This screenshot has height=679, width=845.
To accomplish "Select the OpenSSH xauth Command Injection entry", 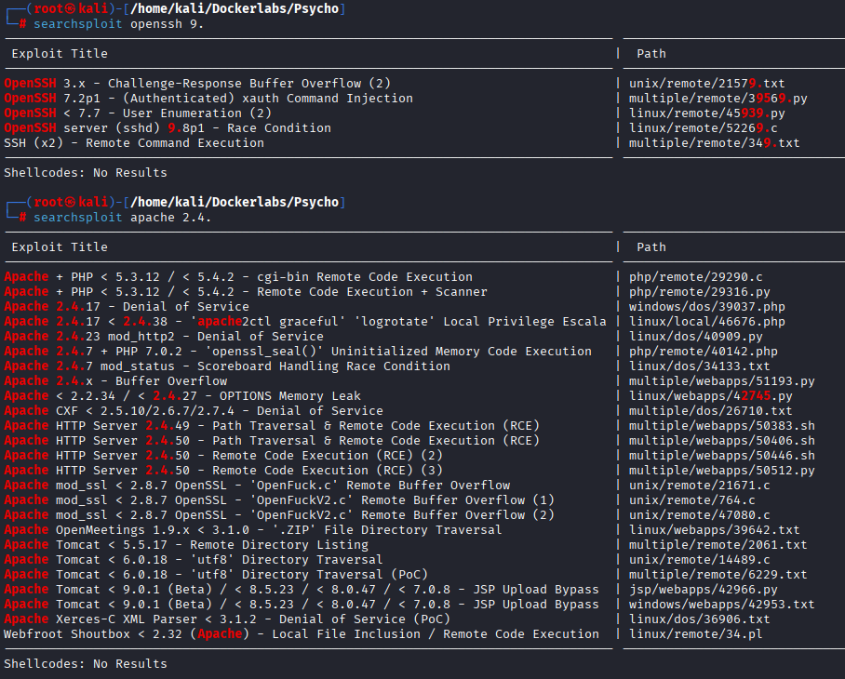I will coord(208,99).
